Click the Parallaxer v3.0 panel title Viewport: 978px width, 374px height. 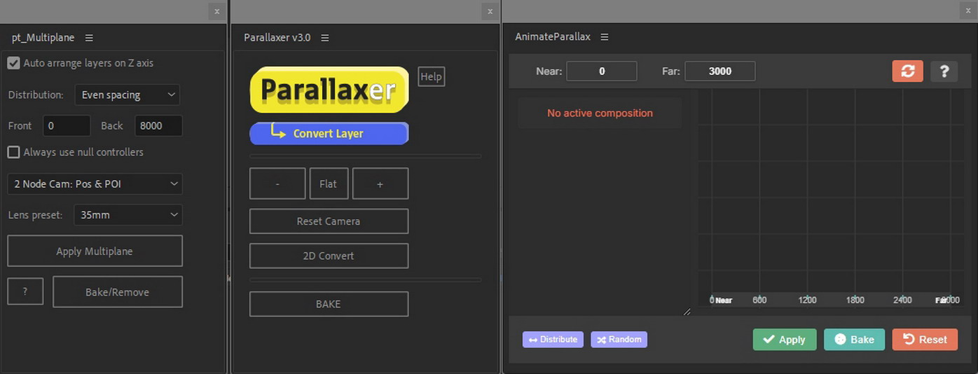pos(277,38)
